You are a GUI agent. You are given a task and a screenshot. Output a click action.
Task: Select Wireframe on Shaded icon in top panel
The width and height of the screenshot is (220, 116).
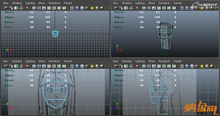click(82, 8)
